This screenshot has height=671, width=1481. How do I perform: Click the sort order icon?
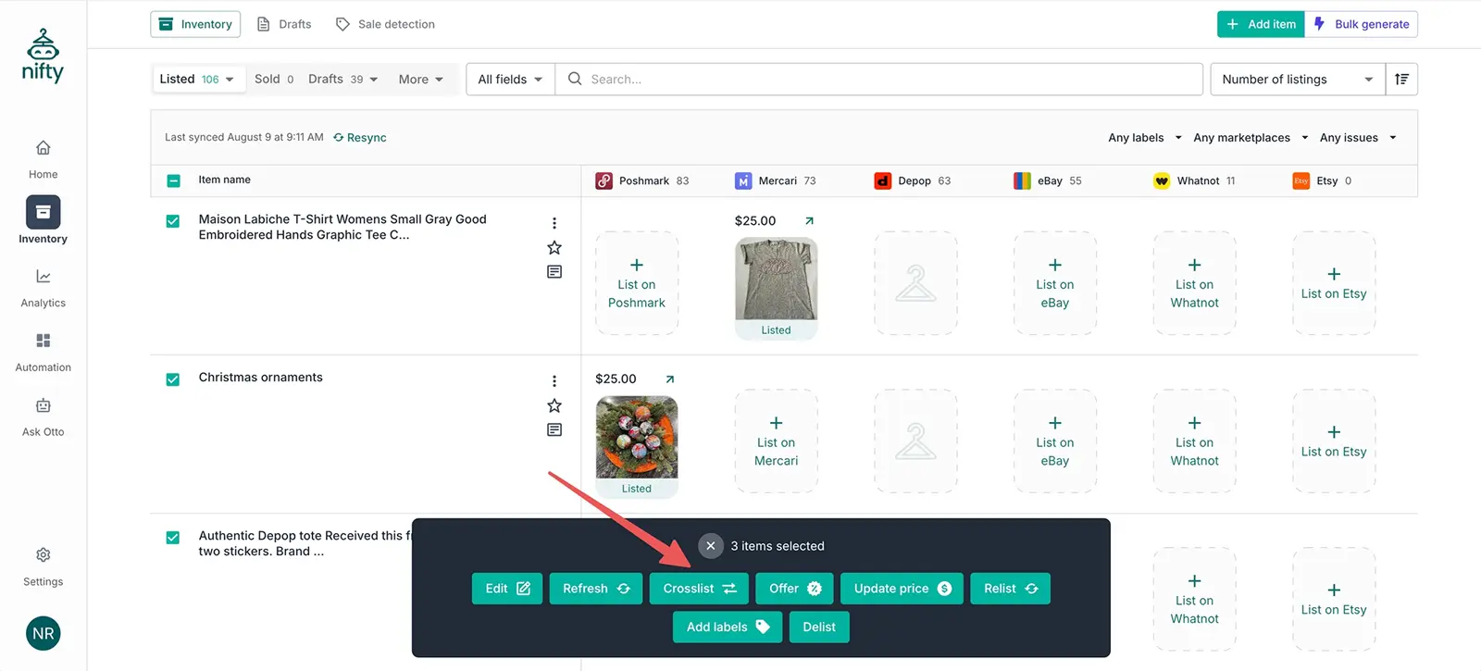[x=1401, y=80]
